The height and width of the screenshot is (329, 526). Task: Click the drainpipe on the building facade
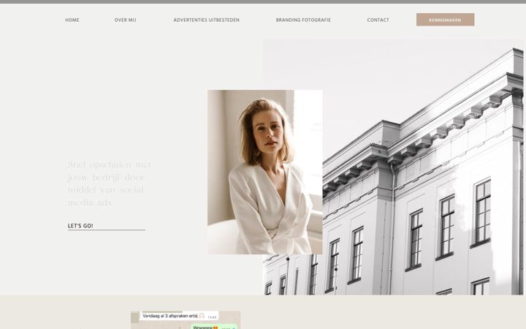pos(392,228)
